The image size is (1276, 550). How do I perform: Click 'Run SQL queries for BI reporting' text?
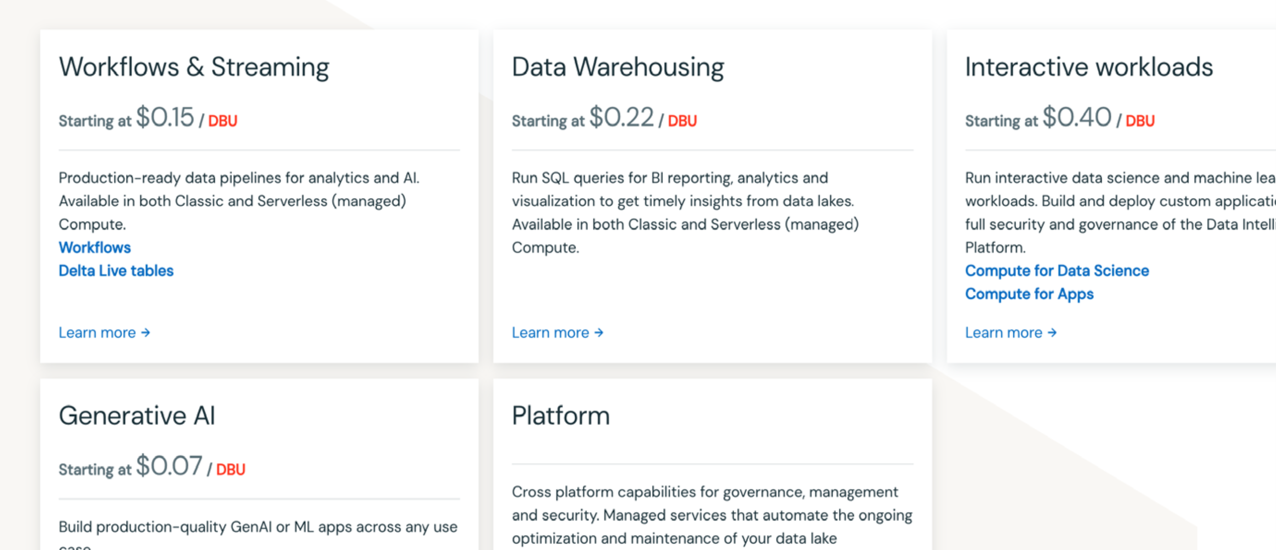[685, 212]
